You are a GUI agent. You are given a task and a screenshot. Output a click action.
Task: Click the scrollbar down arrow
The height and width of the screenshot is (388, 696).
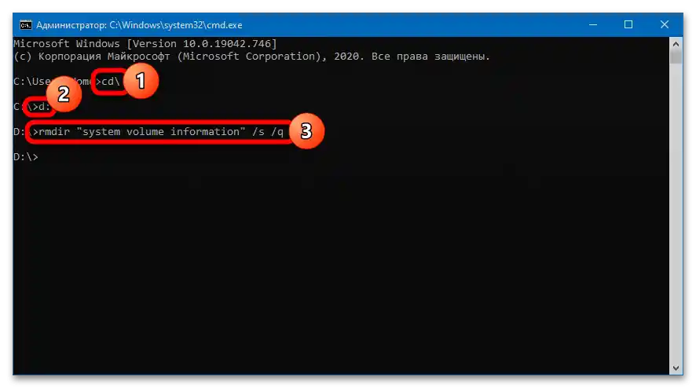point(676,368)
